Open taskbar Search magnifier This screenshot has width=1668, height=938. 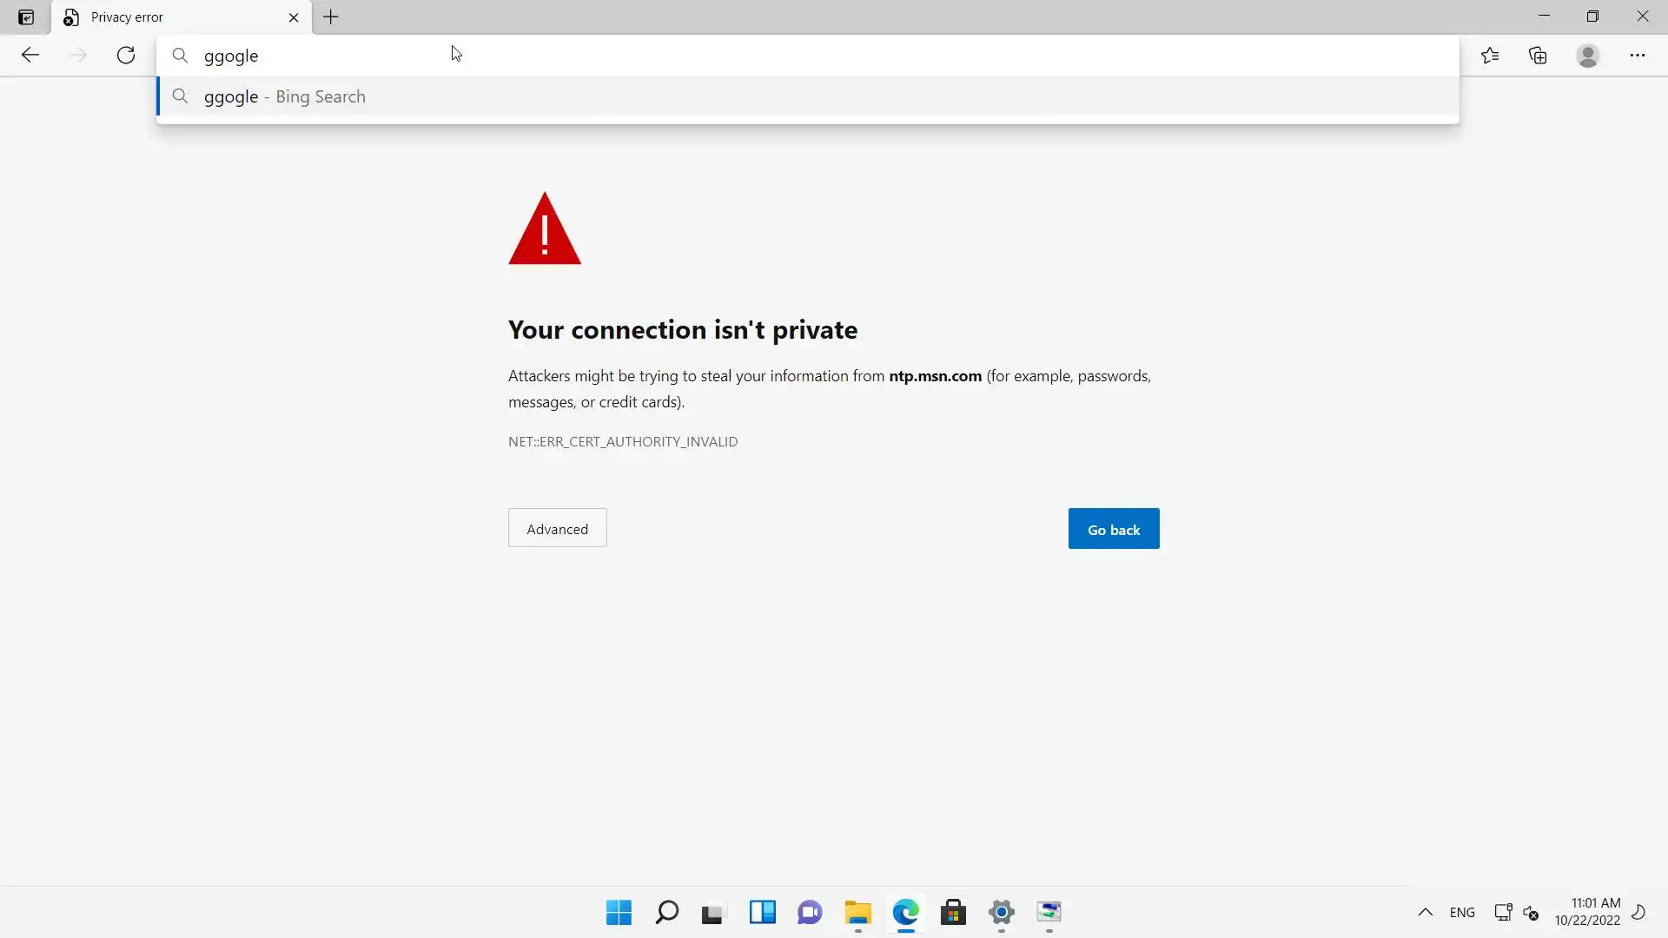coord(666,912)
